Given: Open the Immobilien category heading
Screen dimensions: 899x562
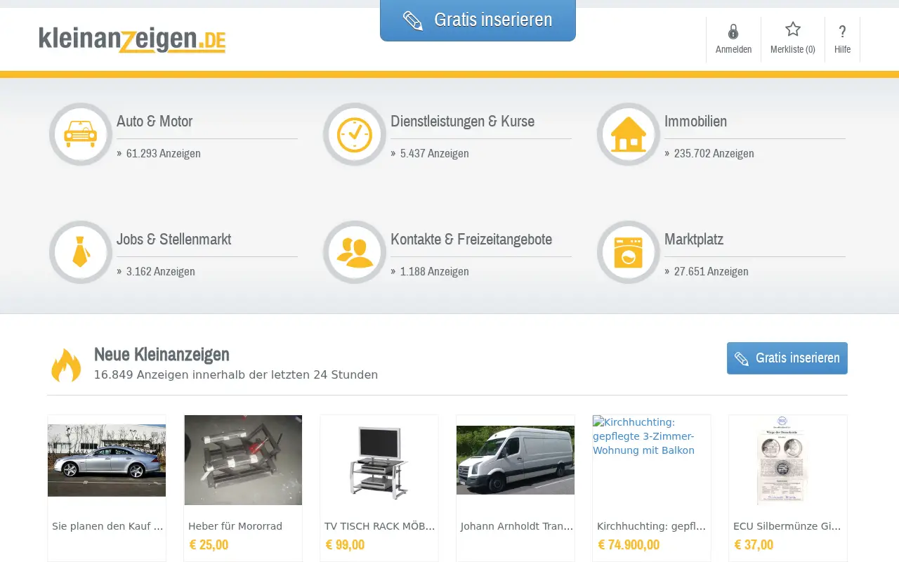Looking at the screenshot, I should pyautogui.click(x=695, y=122).
